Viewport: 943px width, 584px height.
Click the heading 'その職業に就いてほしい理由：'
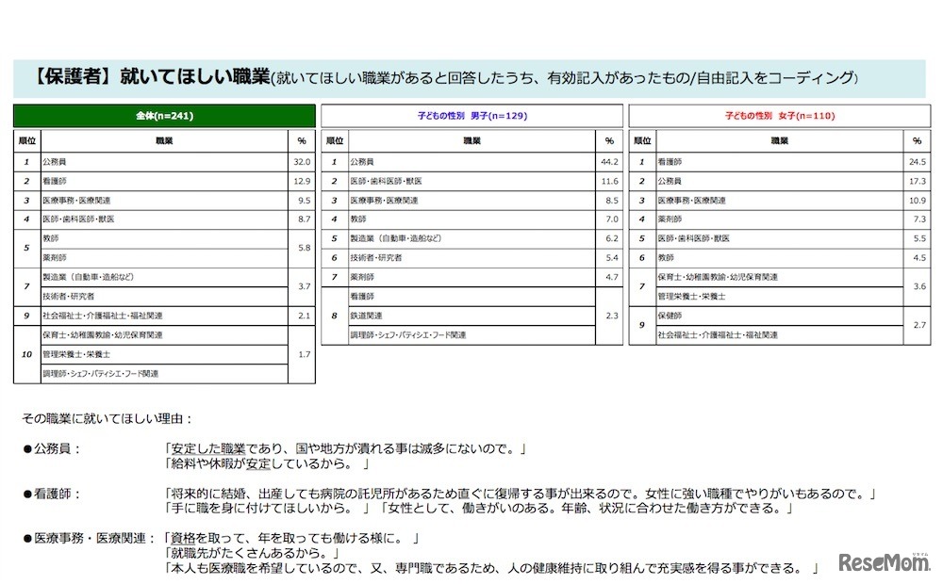[108, 418]
